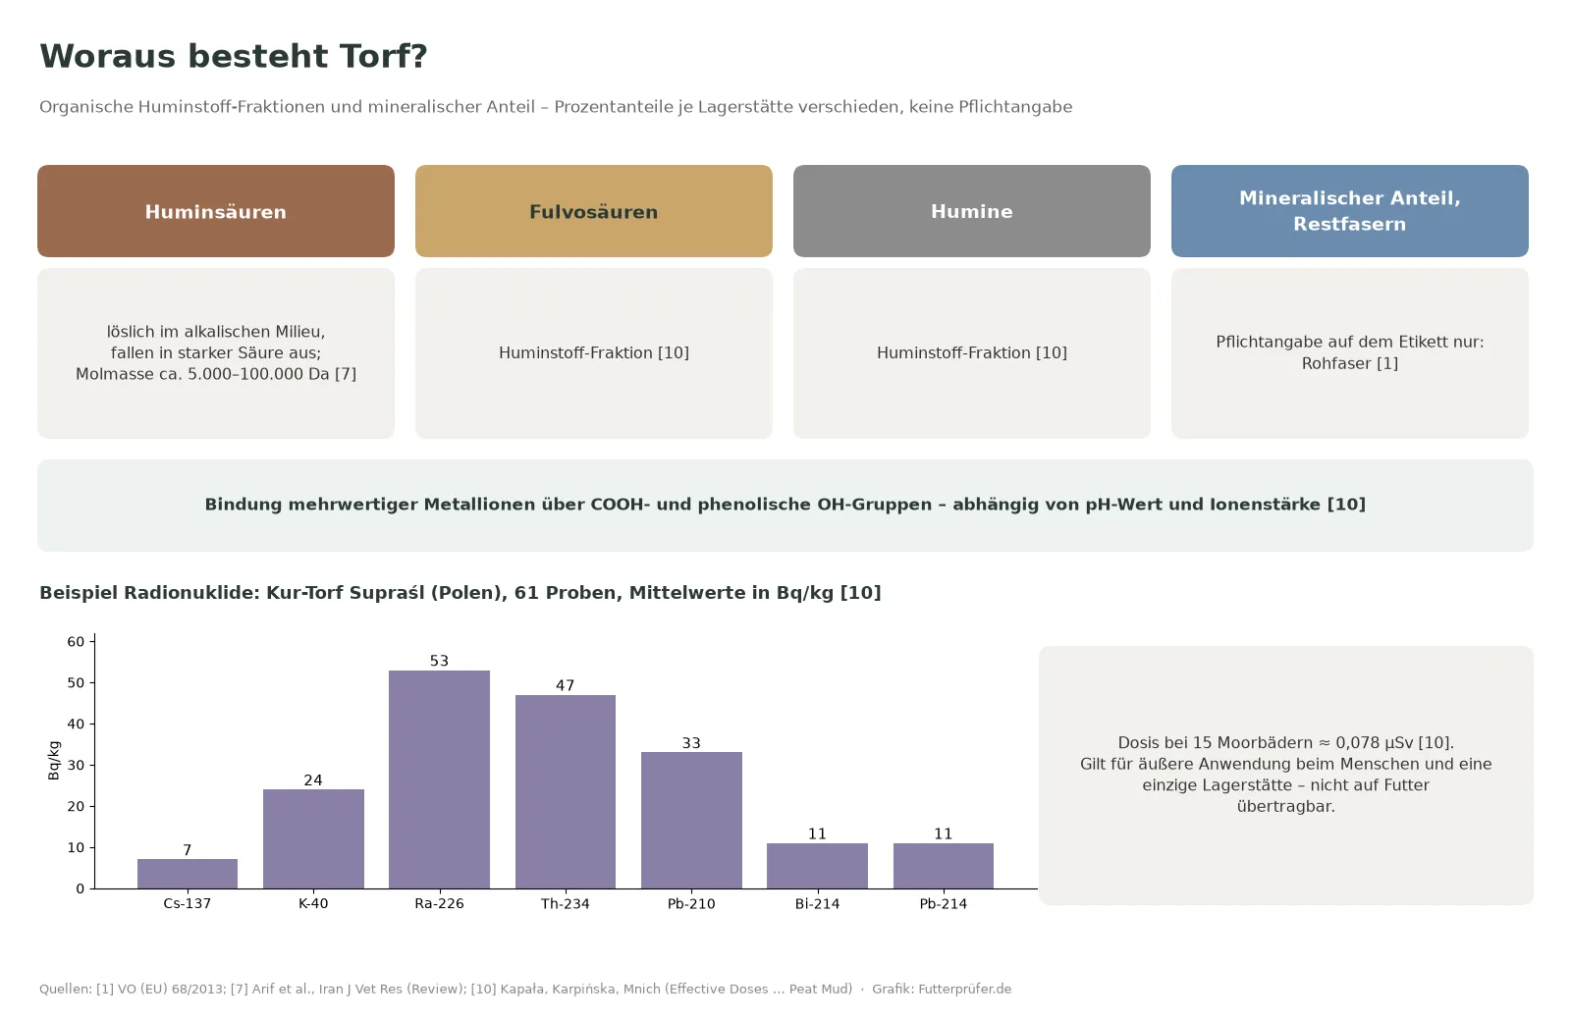Click the Huminsäuren header box

[x=216, y=211]
